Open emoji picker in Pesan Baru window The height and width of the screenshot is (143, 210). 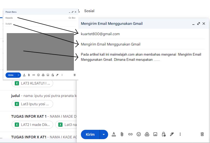click(x=38, y=75)
